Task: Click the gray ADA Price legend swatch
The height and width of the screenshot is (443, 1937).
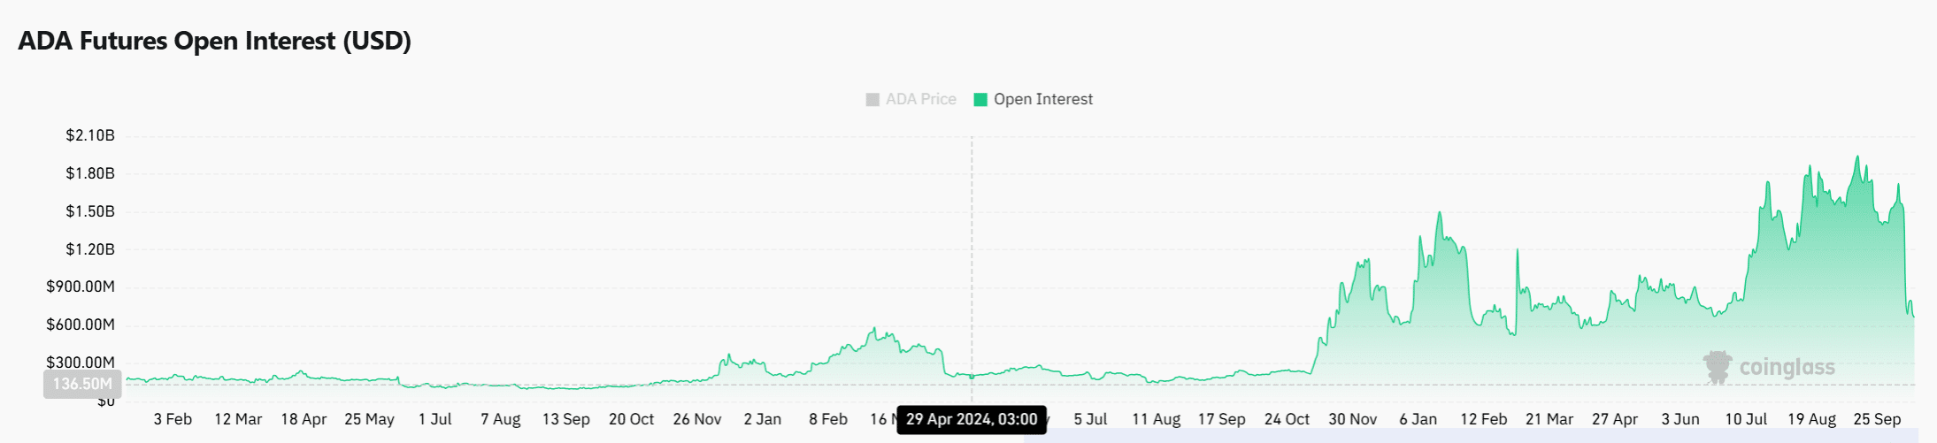Action: click(872, 100)
